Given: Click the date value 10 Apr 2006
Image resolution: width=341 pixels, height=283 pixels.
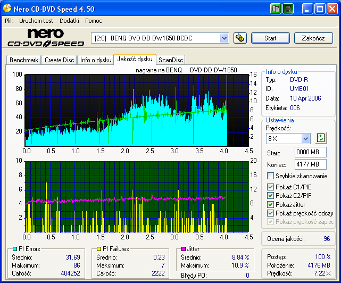Looking at the screenshot, I should pos(305,98).
